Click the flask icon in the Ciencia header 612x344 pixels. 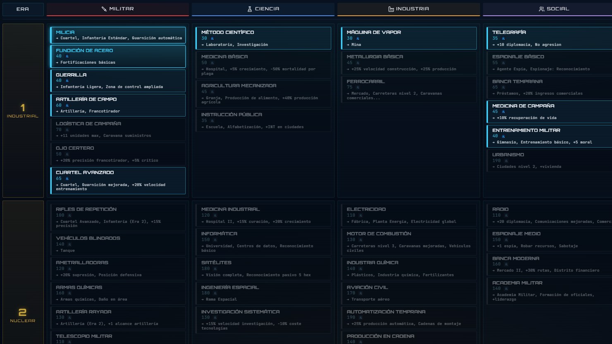tap(250, 9)
